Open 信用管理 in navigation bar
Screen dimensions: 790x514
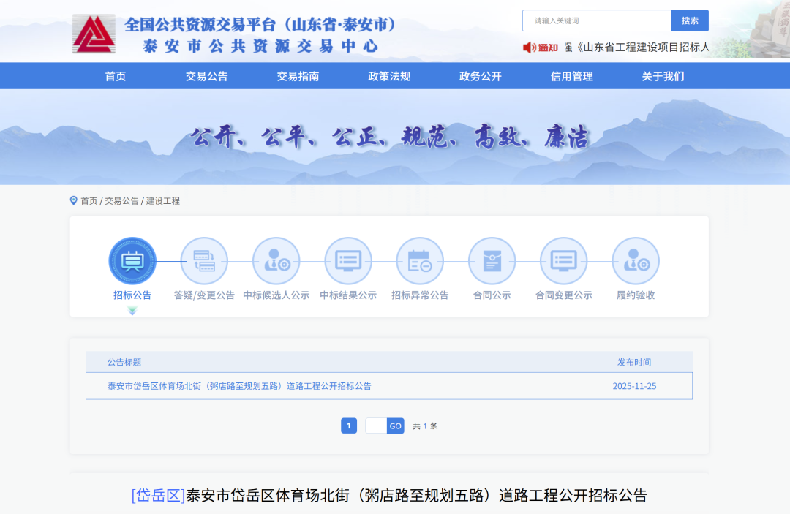tap(572, 76)
